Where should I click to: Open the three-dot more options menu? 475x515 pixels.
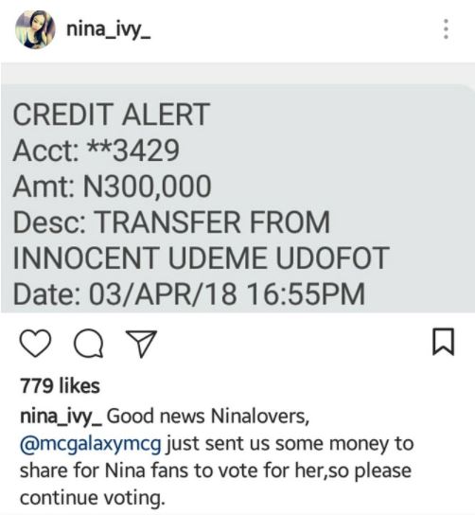coord(446,29)
